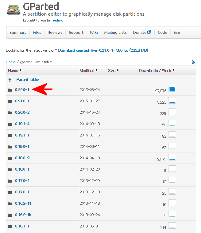Viewport: 201px width, 233px height.
Task: Click the GParted project title heading
Action: click(x=41, y=6)
